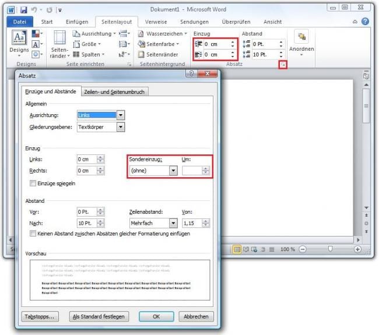The image size is (379, 335).
Task: Open the Seite einrichten dialog launcher
Action: pyautogui.click(x=129, y=64)
